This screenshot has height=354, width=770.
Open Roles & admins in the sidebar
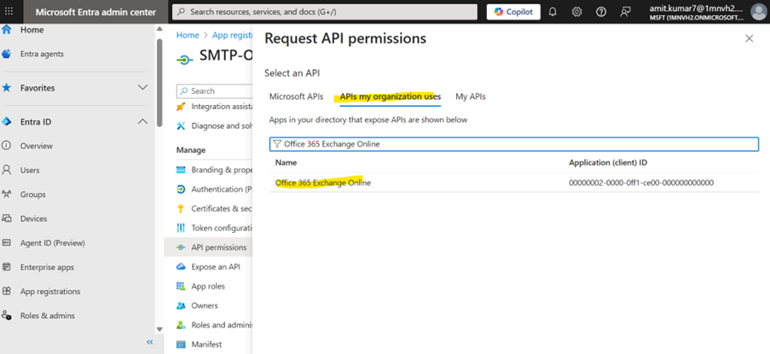47,316
